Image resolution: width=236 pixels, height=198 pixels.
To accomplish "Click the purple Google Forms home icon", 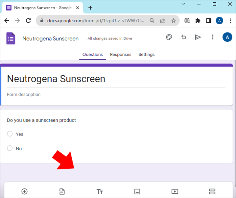I will (11, 38).
